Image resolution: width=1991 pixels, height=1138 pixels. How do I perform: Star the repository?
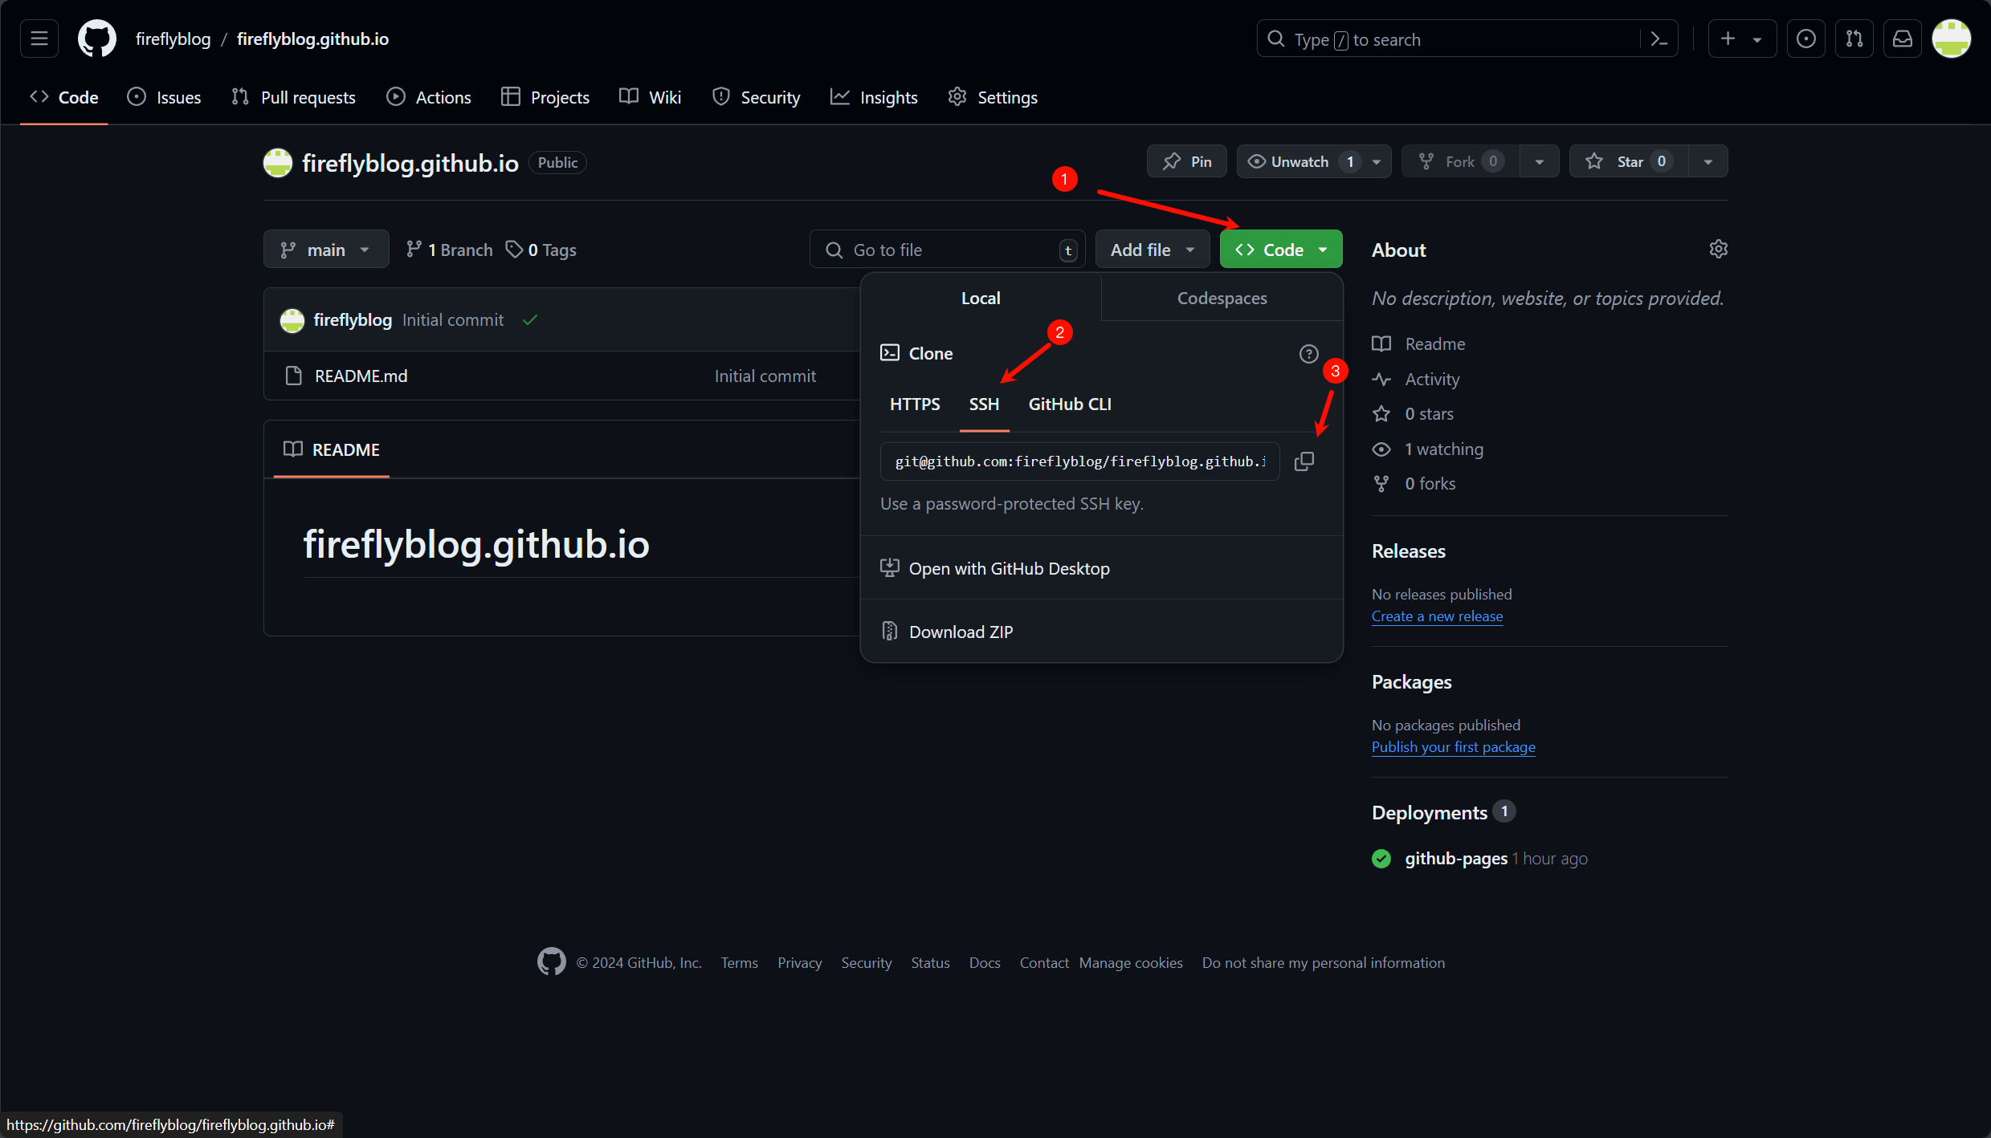tap(1629, 161)
